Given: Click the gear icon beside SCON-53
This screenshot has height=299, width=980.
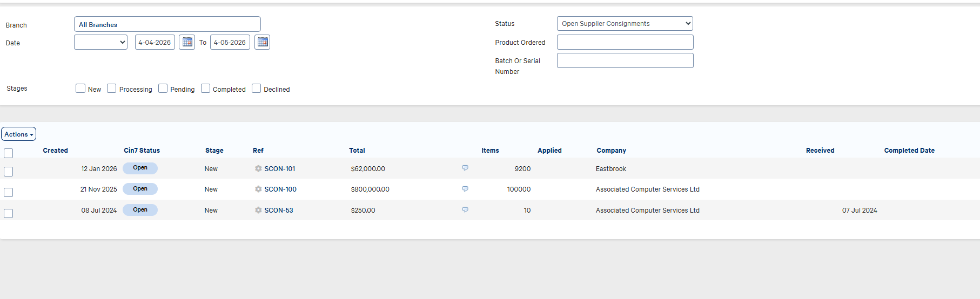Looking at the screenshot, I should [258, 210].
